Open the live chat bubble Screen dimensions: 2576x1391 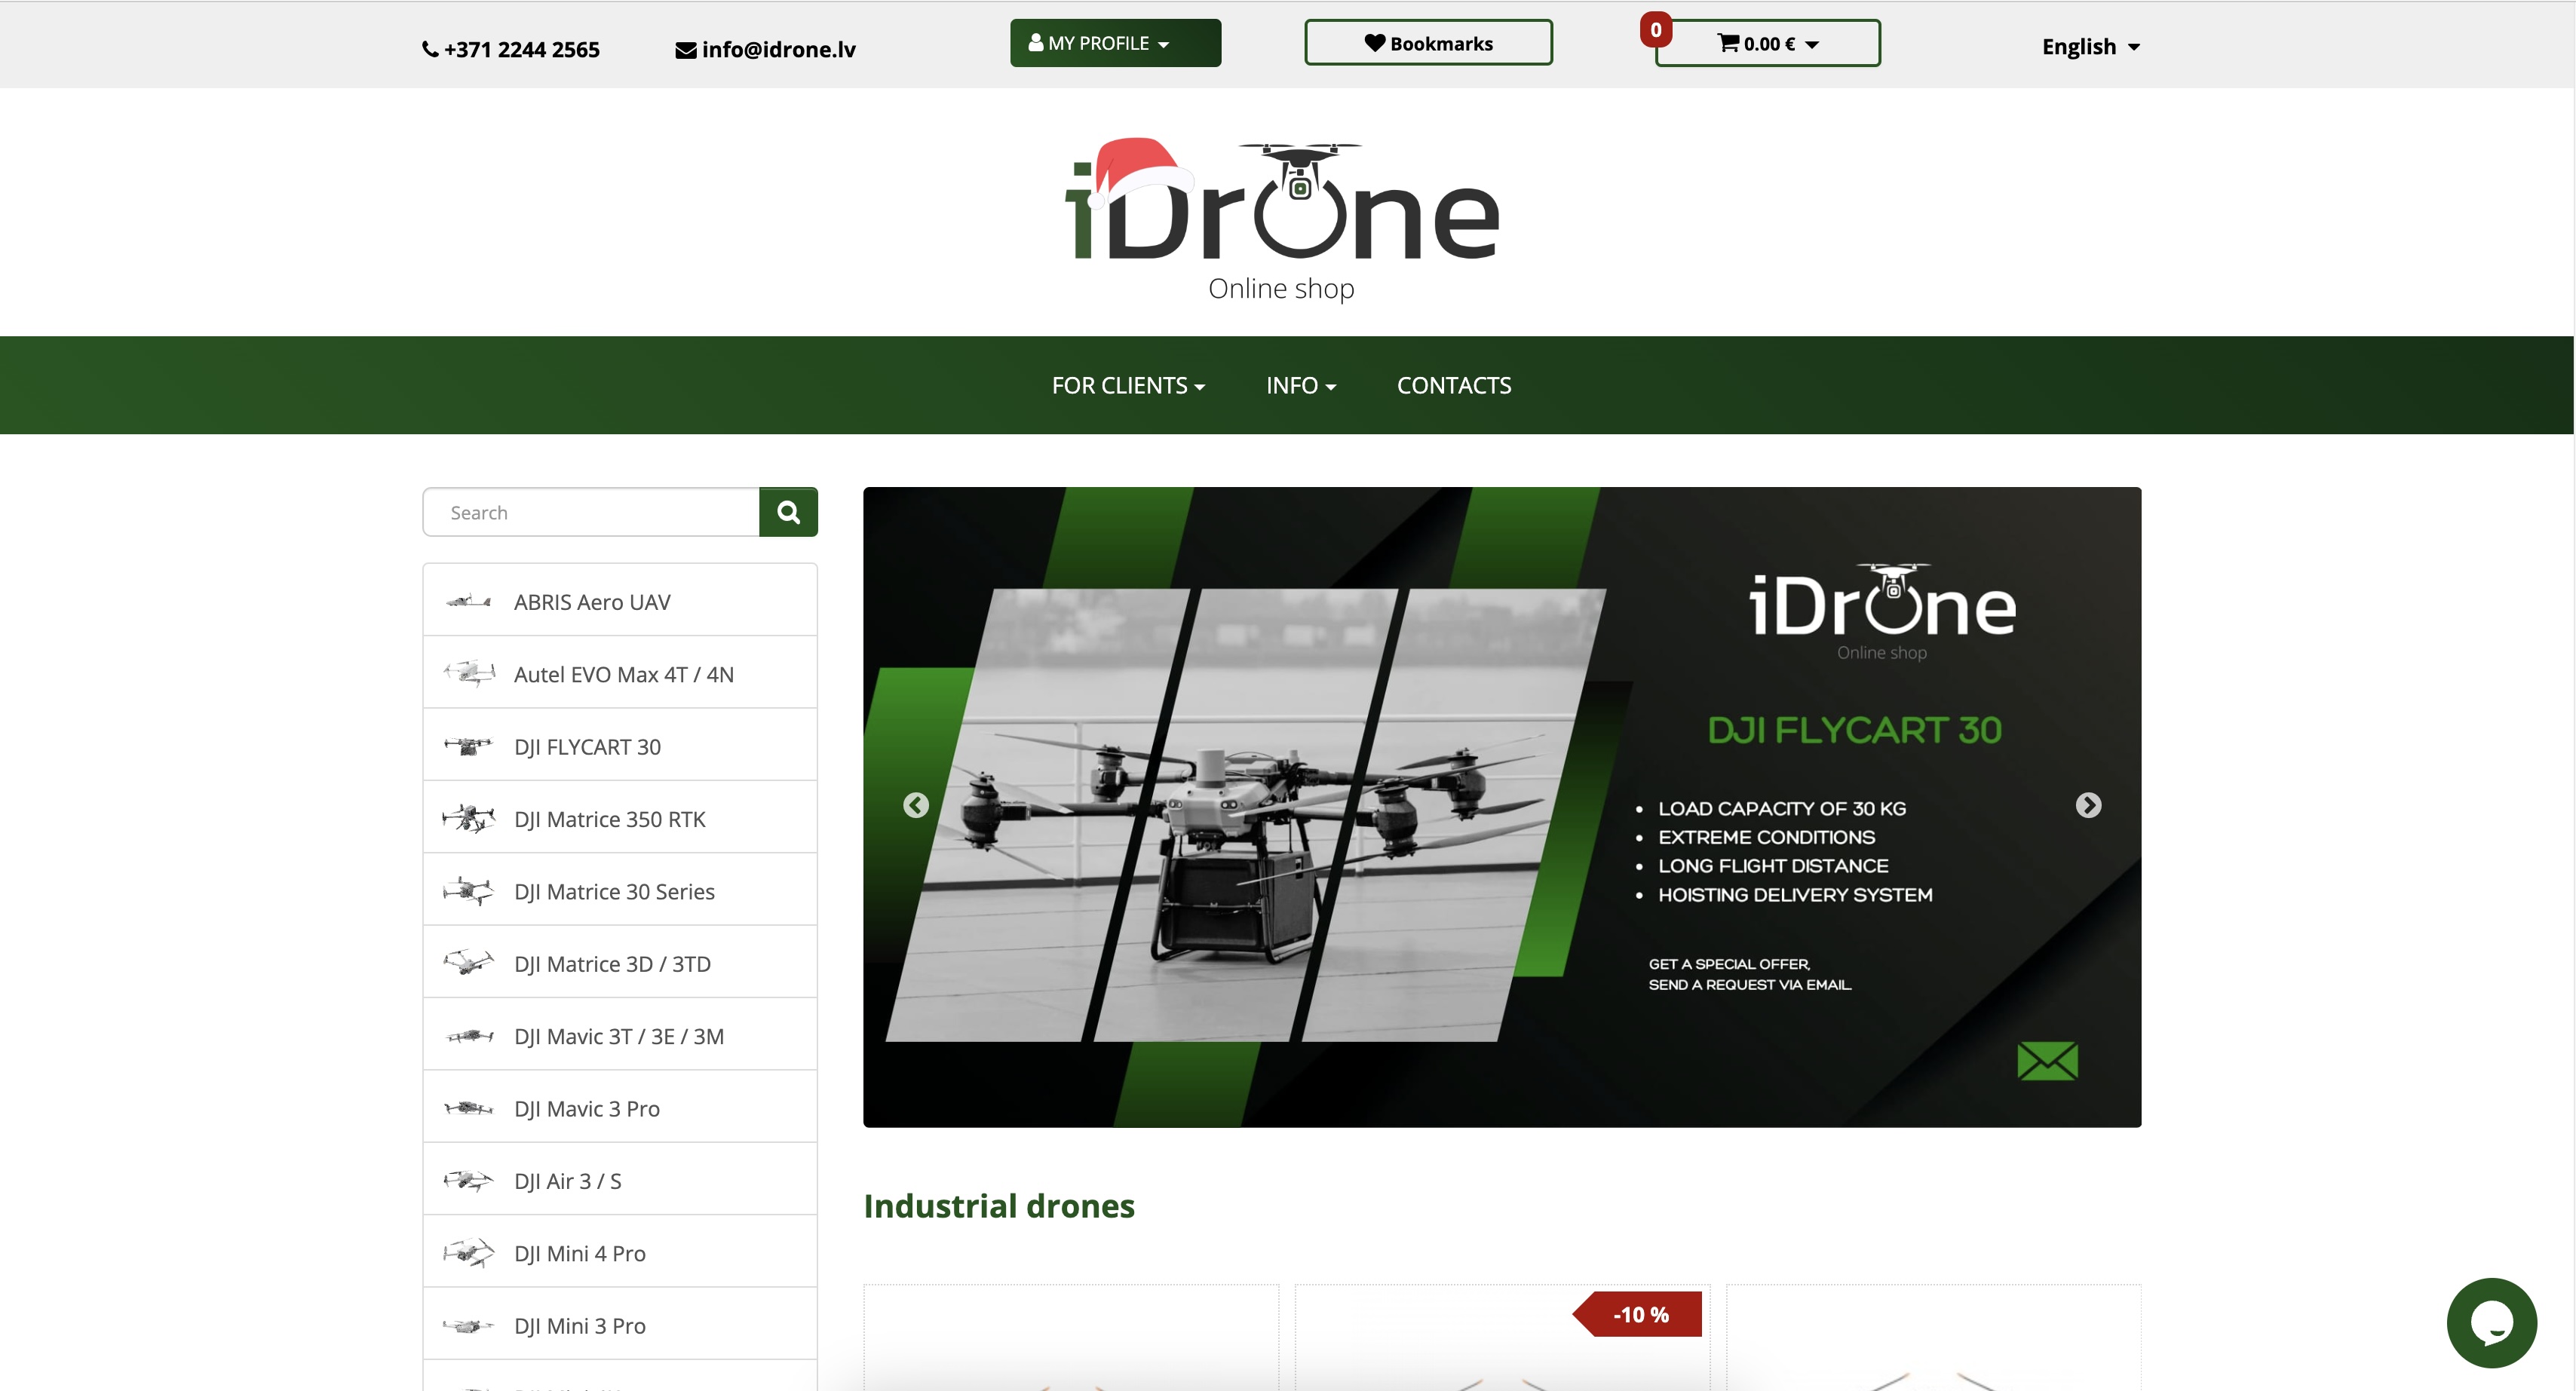click(2491, 1322)
